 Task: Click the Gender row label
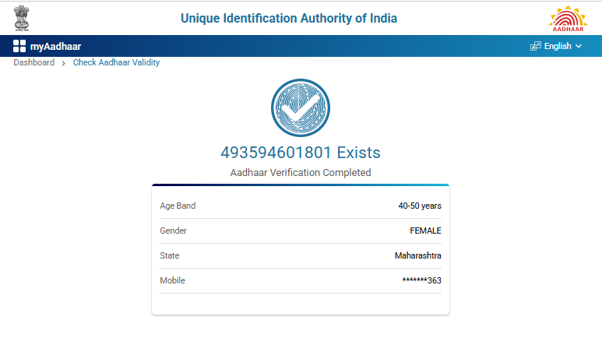coord(173,231)
